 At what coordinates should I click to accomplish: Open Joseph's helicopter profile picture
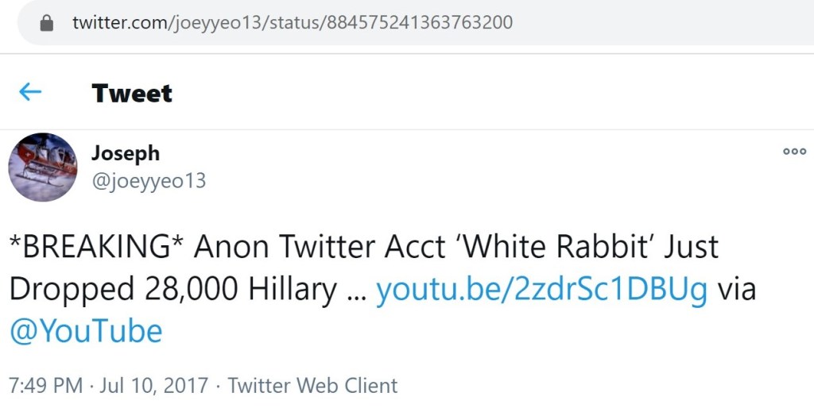click(x=43, y=167)
